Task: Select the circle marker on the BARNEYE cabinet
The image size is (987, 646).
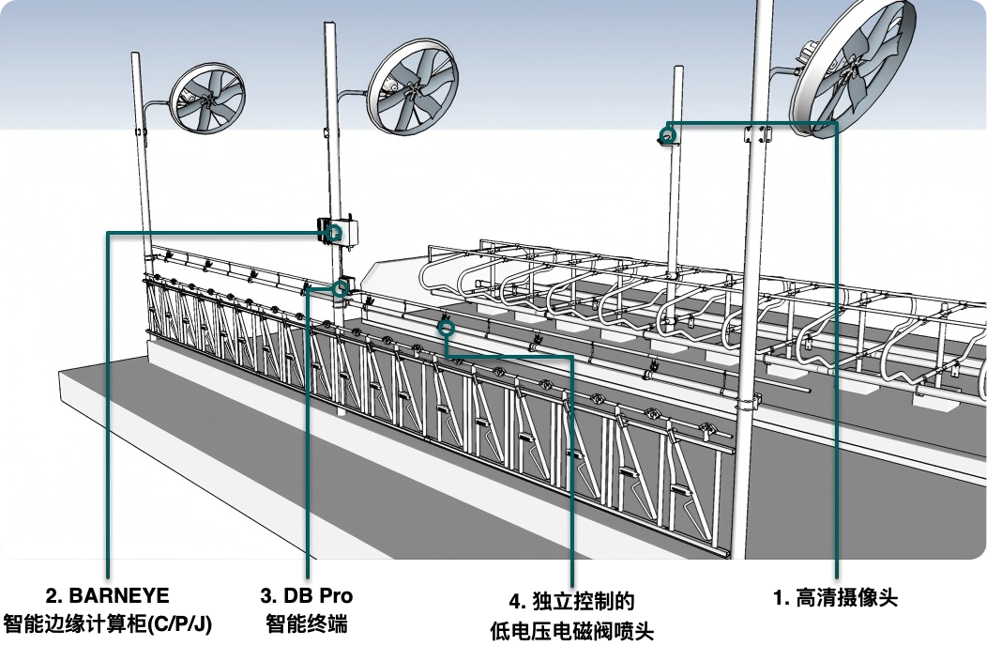Action: click(x=334, y=234)
